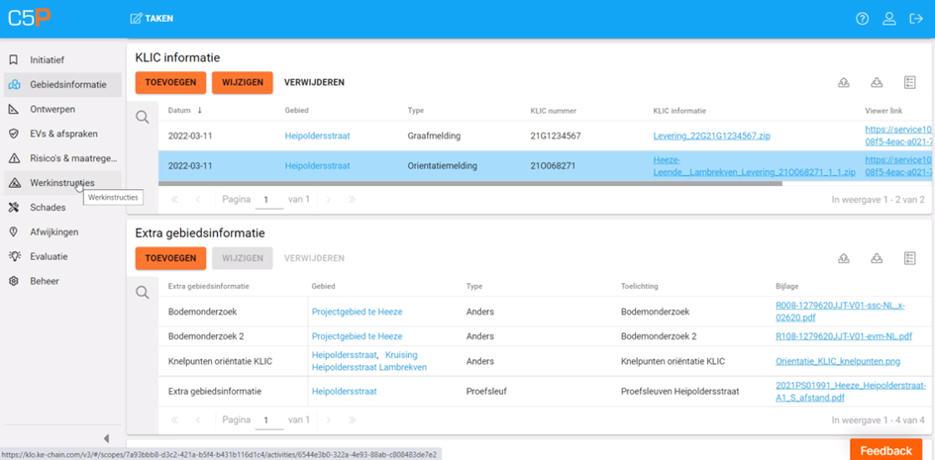This screenshot has width=935, height=460.
Task: Click upload icon in KLIC informatie panel
Action: (x=844, y=83)
